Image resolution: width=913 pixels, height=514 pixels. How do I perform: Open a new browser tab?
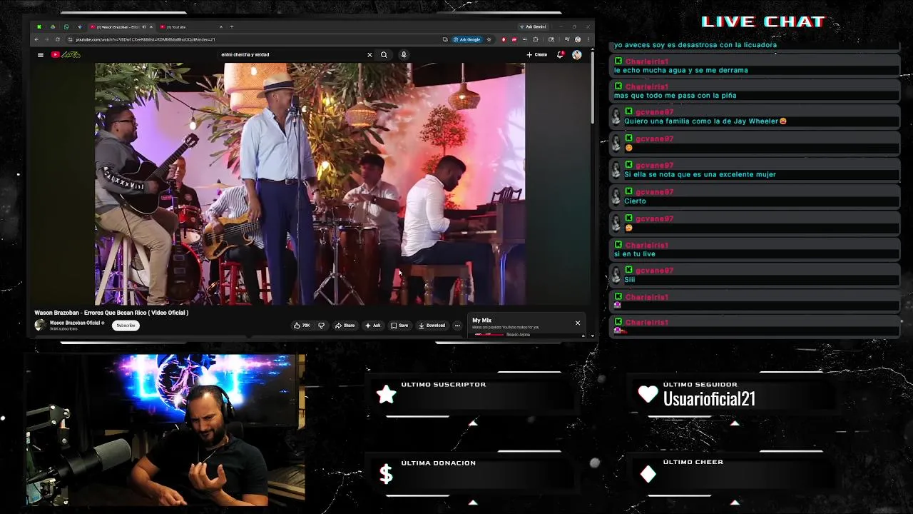[232, 27]
